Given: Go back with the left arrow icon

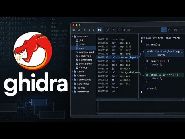Looking at the screenshot, I should 85,30.
